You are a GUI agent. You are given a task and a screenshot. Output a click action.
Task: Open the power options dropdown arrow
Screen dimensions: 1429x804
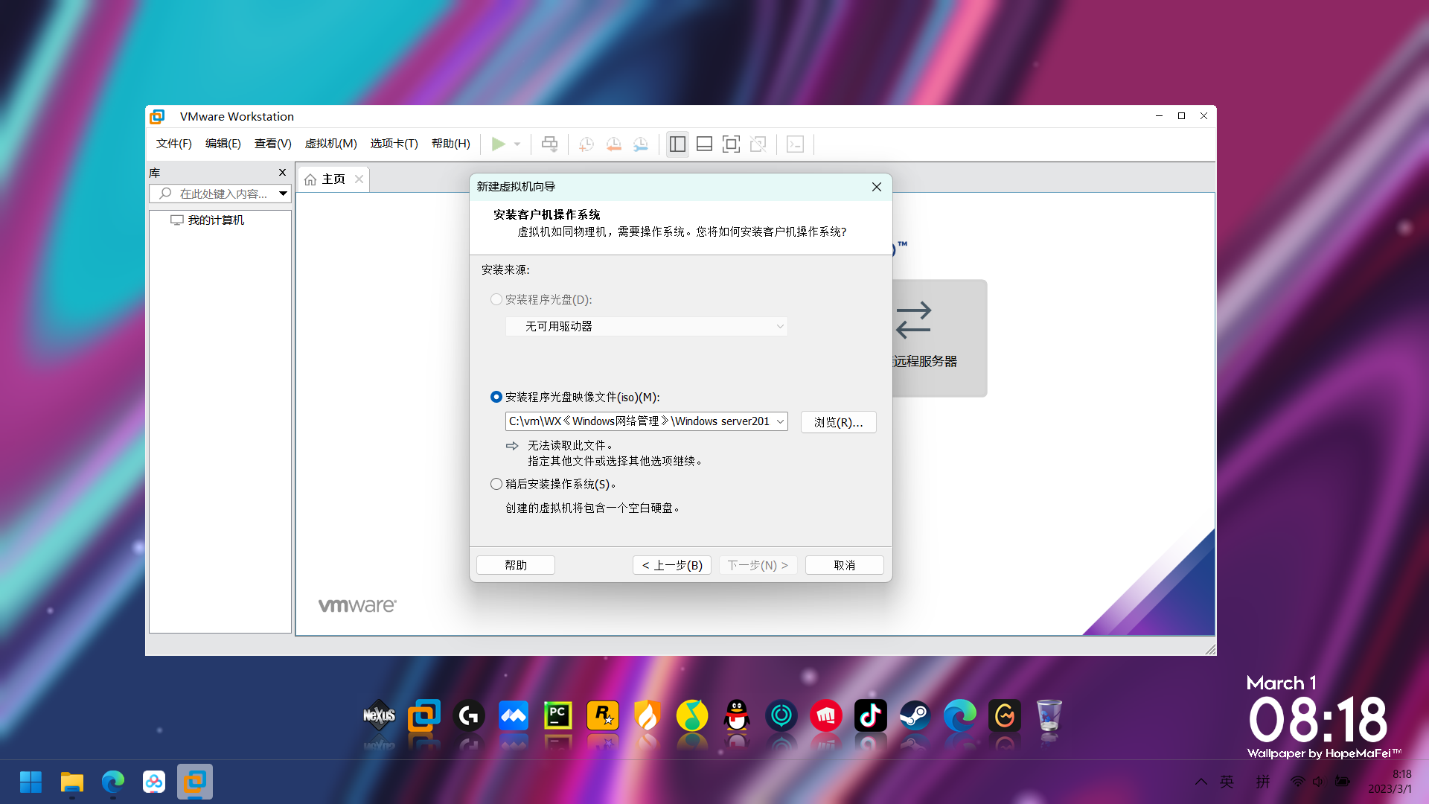point(517,144)
